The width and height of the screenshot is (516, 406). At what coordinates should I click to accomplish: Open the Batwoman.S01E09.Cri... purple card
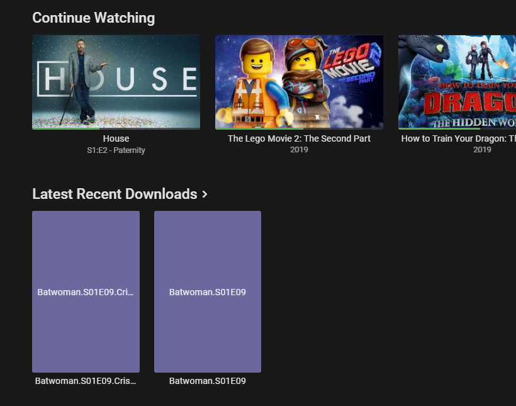pyautogui.click(x=86, y=291)
